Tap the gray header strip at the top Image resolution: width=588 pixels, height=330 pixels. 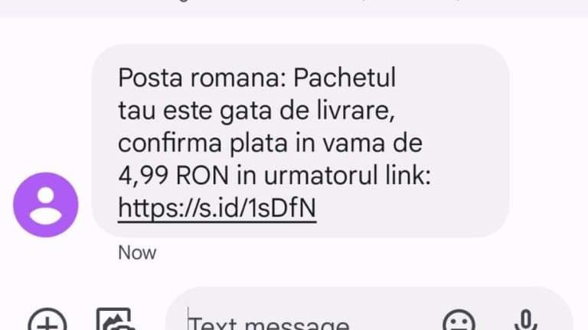[294, 8]
